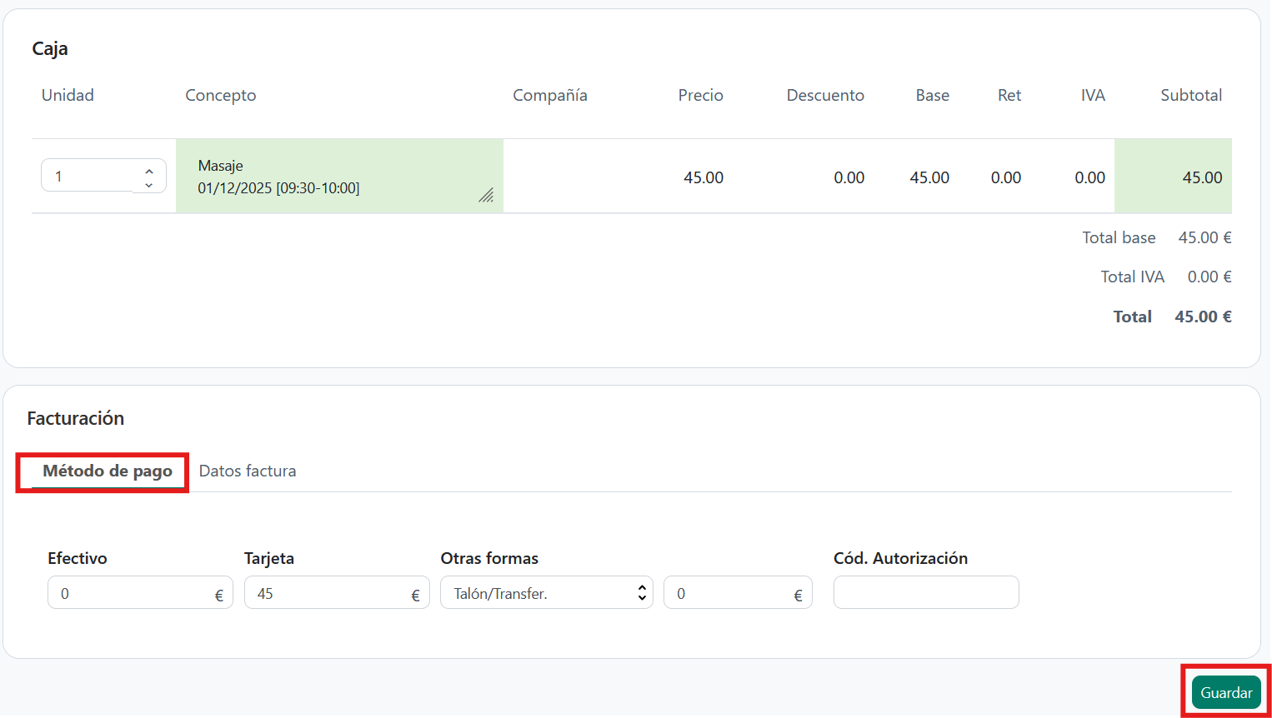The height and width of the screenshot is (718, 1272).
Task: Click the Masaje concept text area
Action: [333, 177]
